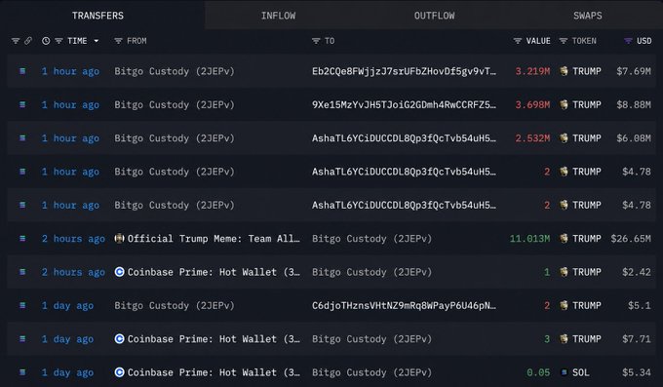The image size is (663, 387).
Task: Open address Eb2CQe8FWjjzJ7srUFbZHovDf5gv9vT
Action: pos(404,71)
